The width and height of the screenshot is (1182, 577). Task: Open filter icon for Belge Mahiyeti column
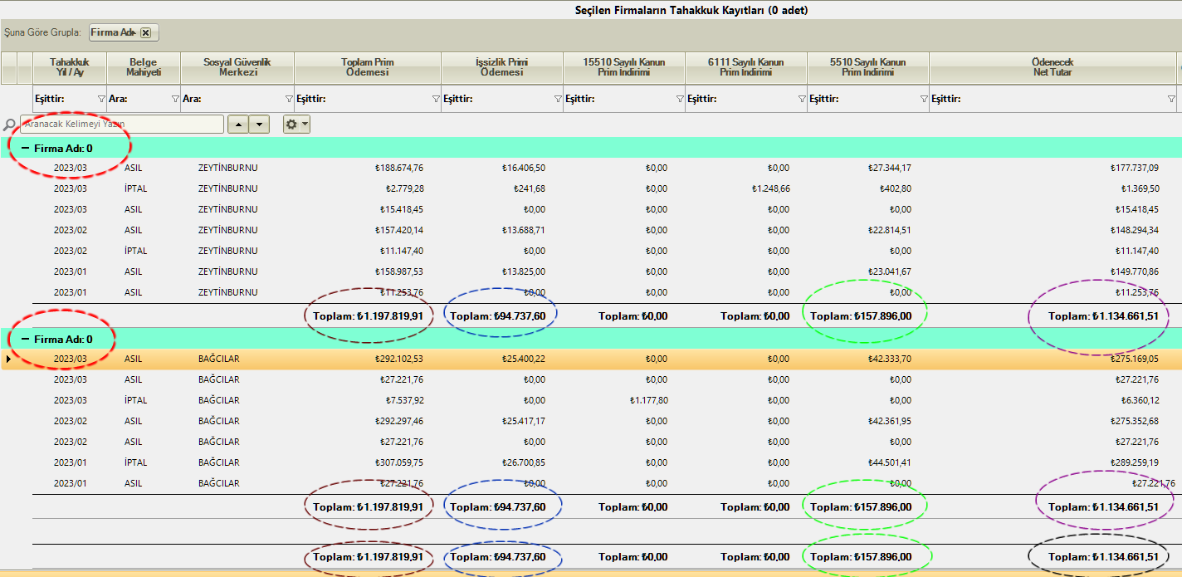coord(175,99)
